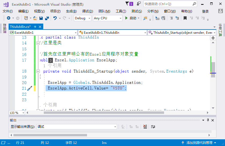Open the ThisAddIn_Startup member dropdown
The height and width of the screenshot is (146, 225).
[182, 33]
